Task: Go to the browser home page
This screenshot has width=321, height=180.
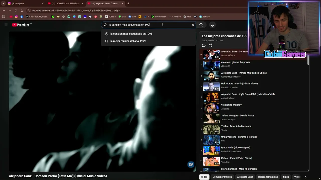Action: click(22, 10)
